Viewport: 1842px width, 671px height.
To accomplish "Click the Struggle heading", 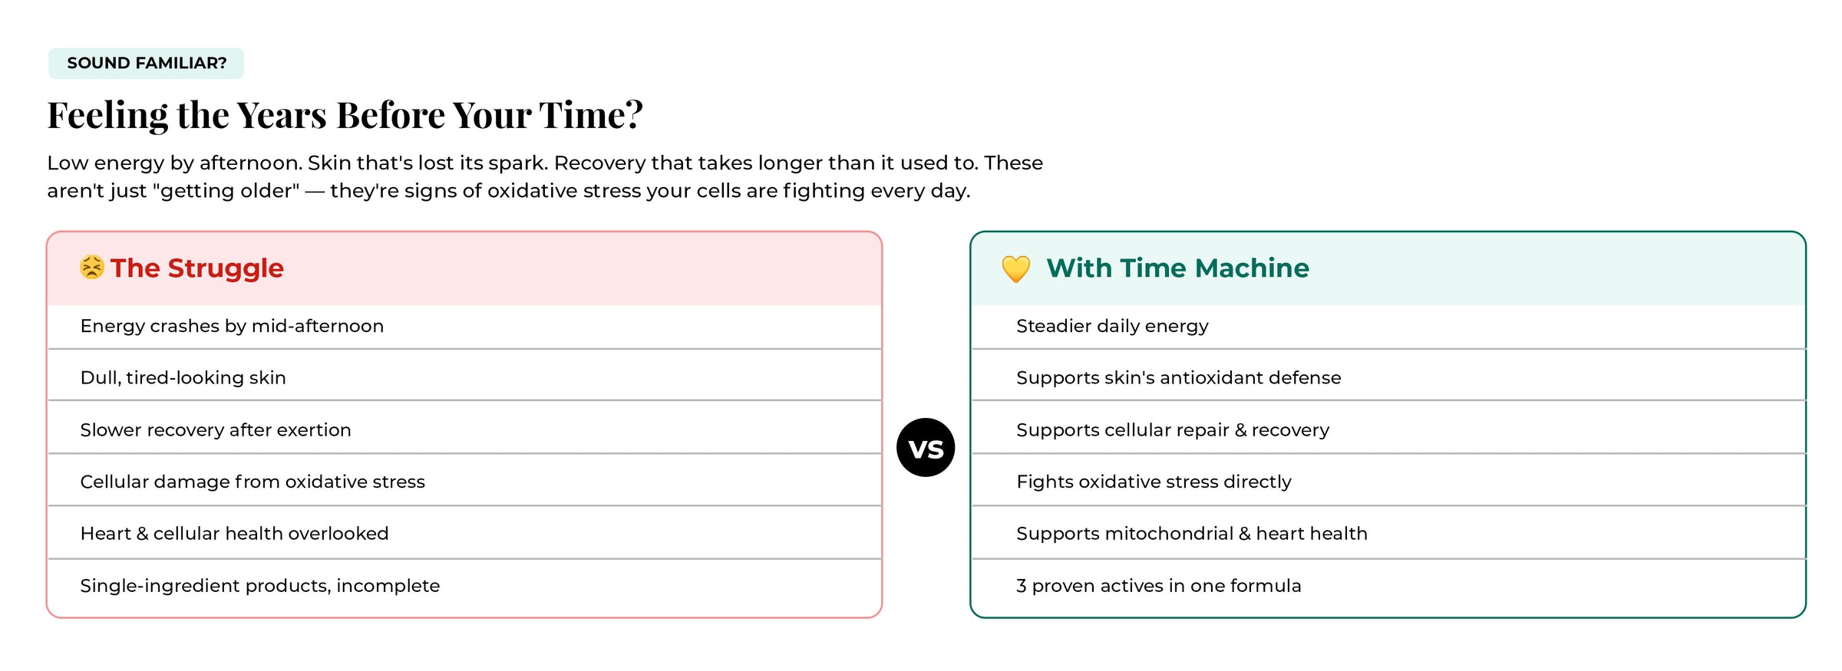I will coord(196,268).
